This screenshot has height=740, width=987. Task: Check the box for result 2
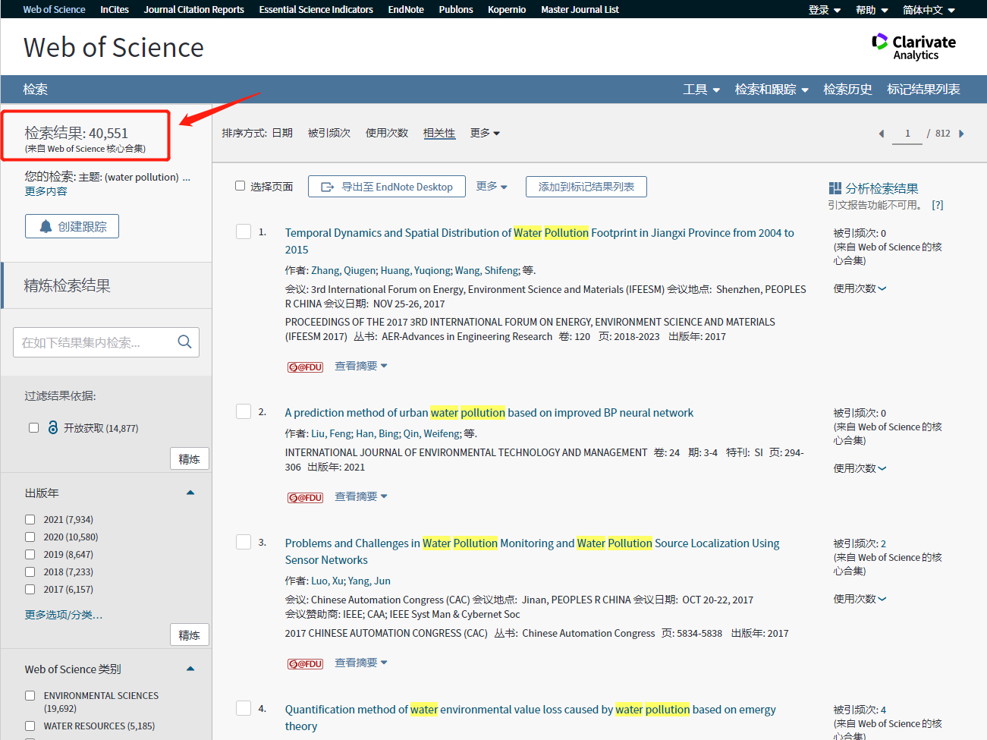pos(244,411)
